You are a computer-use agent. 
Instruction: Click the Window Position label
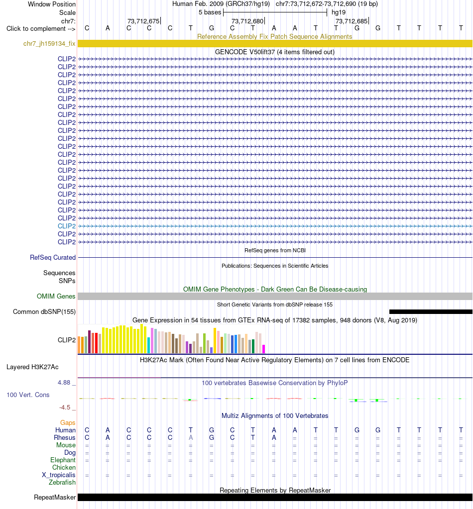pos(52,4)
